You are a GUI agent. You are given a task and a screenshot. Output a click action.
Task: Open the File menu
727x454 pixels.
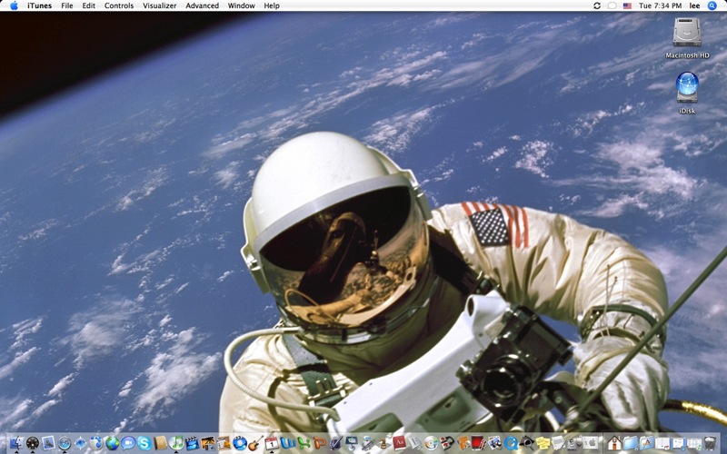pos(66,5)
